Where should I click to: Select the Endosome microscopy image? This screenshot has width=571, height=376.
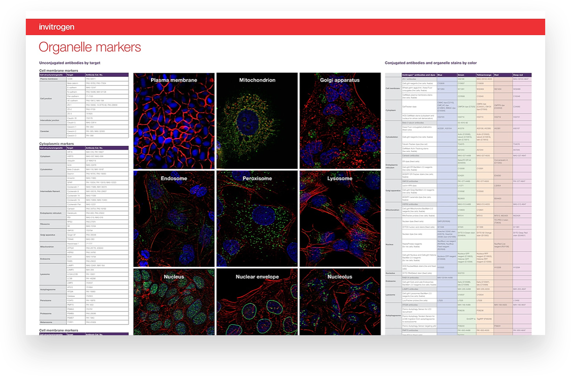click(x=174, y=218)
